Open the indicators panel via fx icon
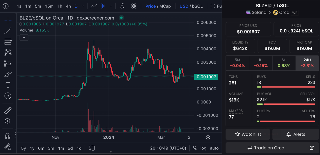Screen dimensions: 320x155 [122, 6]
